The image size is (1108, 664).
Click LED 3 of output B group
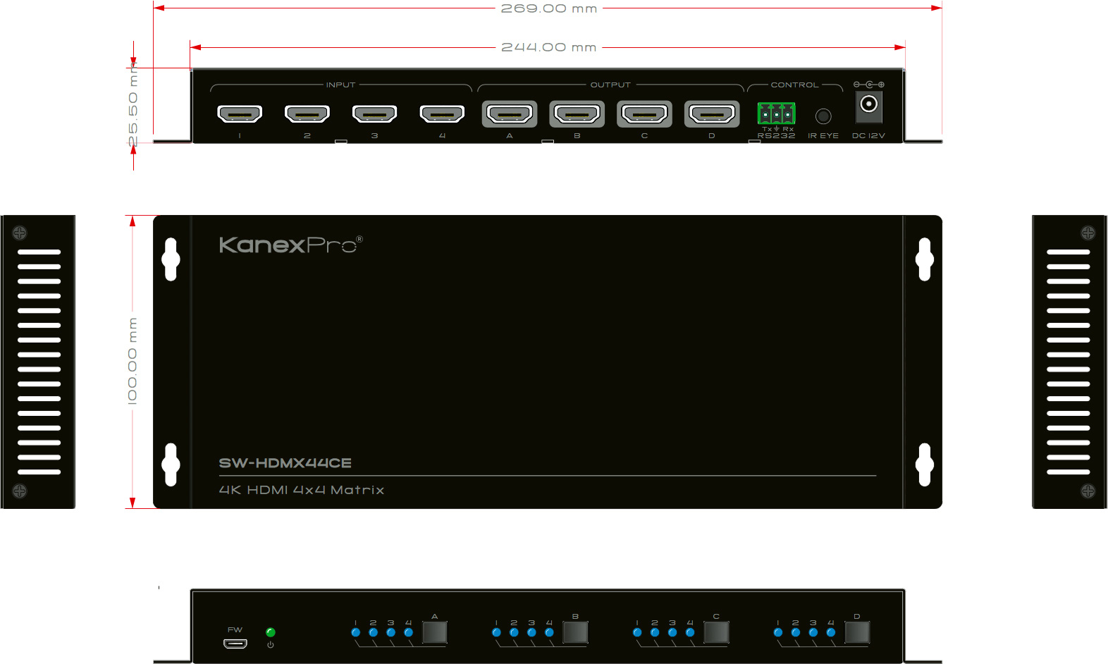(531, 632)
